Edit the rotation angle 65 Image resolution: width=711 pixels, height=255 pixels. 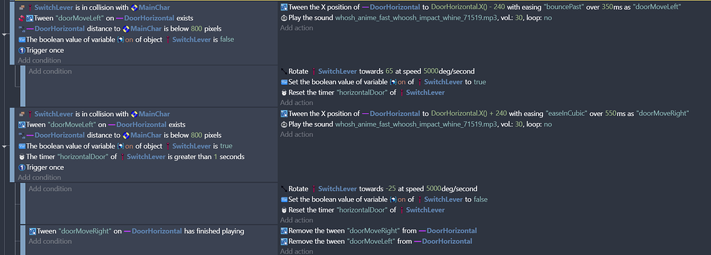389,72
